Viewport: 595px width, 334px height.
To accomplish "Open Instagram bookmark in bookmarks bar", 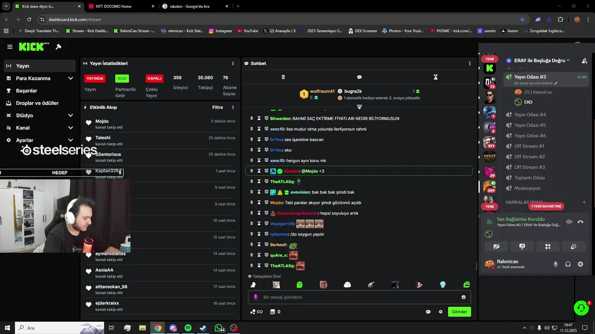I will (220, 31).
